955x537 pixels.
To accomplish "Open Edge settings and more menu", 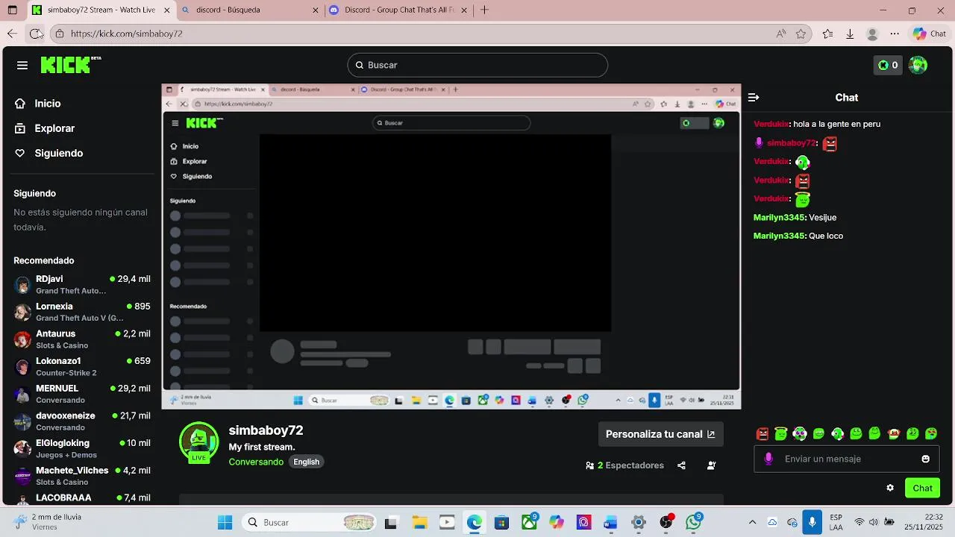I will [x=895, y=34].
